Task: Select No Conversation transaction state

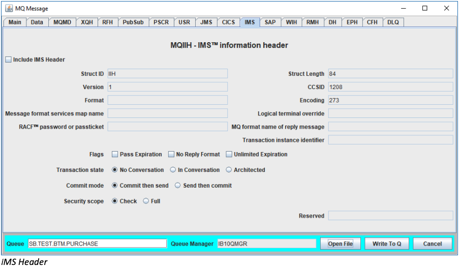Action: (x=115, y=170)
